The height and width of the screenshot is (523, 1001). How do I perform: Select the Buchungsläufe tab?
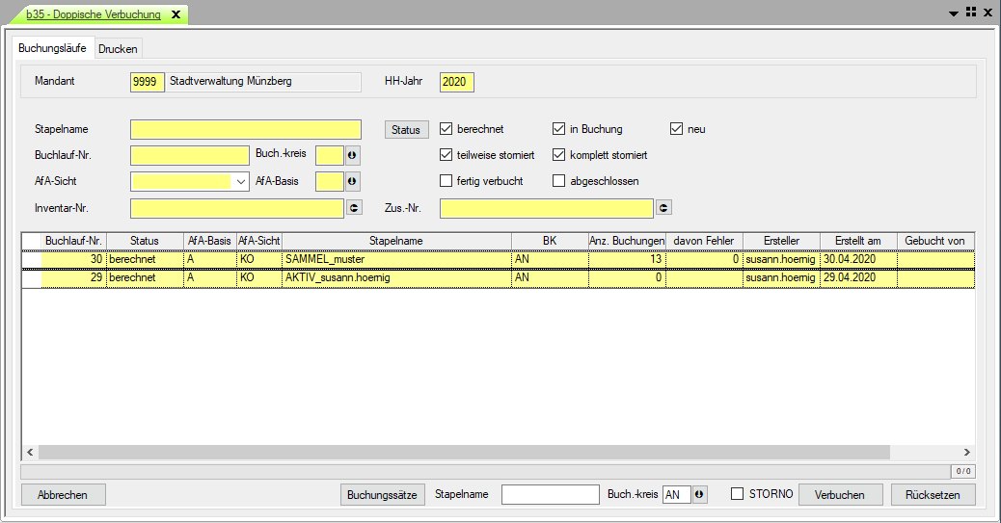coord(53,48)
